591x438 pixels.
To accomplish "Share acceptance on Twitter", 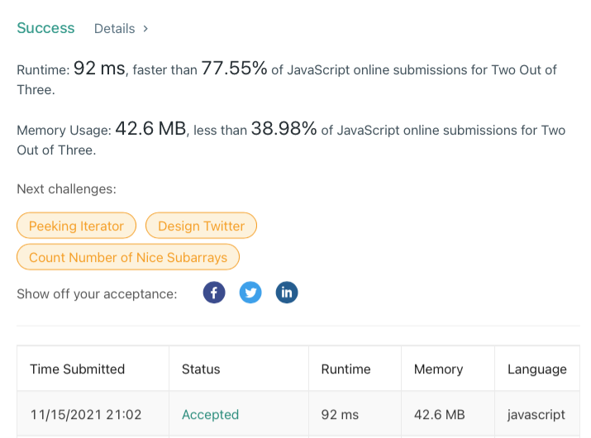I will (x=250, y=293).
